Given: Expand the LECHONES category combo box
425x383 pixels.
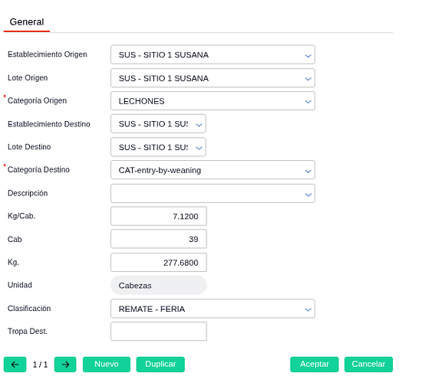Looking at the screenshot, I should coord(212,100).
